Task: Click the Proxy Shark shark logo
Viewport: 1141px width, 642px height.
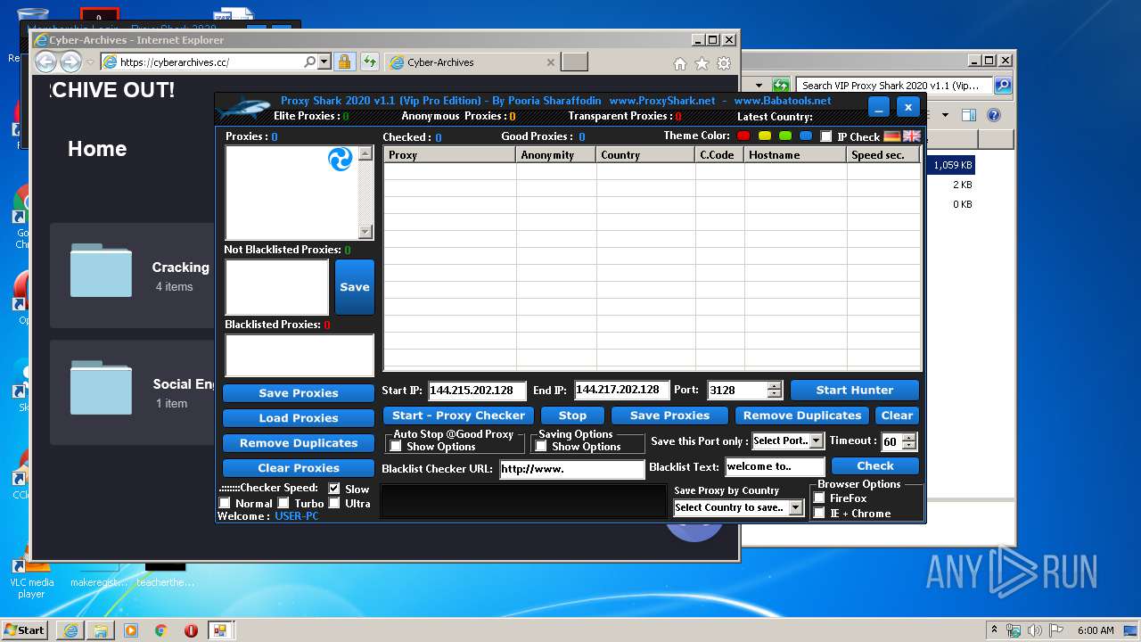Action: click(x=243, y=110)
